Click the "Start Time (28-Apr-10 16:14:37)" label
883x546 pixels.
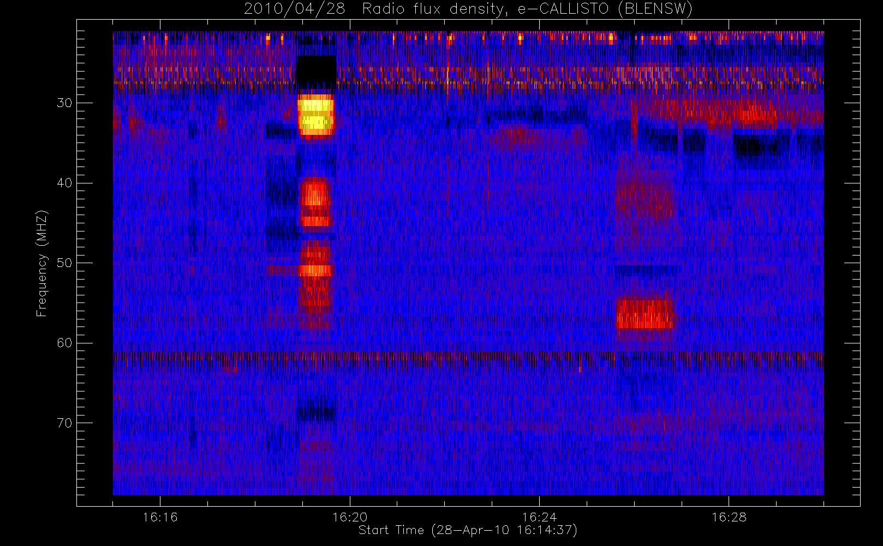tap(468, 530)
